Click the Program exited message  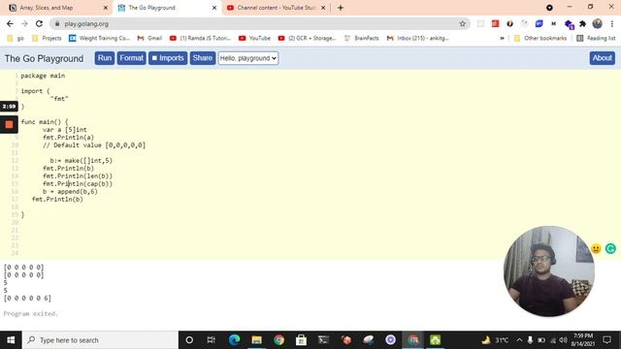31,314
